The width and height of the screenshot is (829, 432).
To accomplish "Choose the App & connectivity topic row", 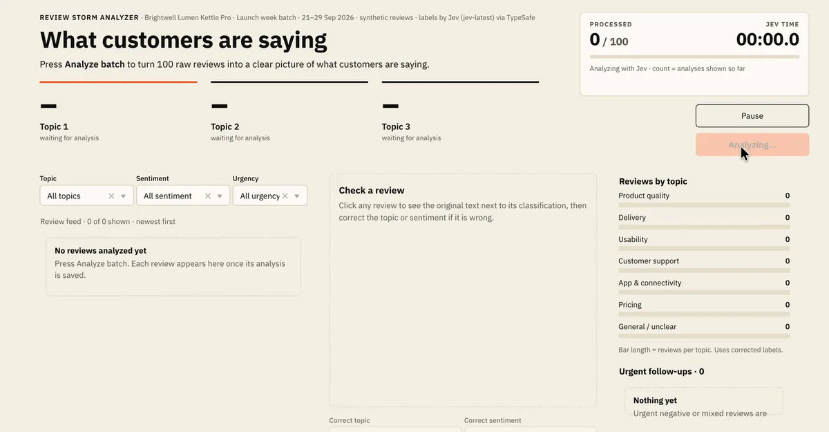I will click(704, 286).
